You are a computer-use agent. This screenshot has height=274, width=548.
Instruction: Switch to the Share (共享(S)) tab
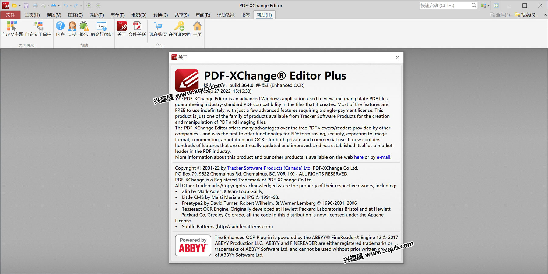tap(182, 15)
